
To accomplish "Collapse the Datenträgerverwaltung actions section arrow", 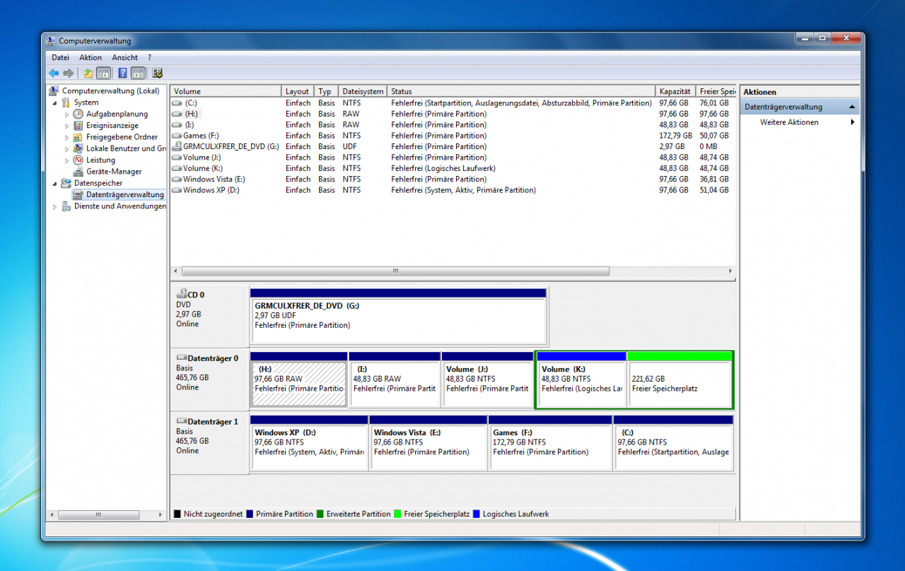I will [852, 107].
